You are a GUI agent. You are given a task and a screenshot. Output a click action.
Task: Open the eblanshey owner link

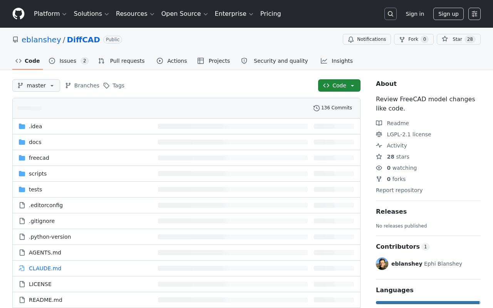[x=41, y=40]
